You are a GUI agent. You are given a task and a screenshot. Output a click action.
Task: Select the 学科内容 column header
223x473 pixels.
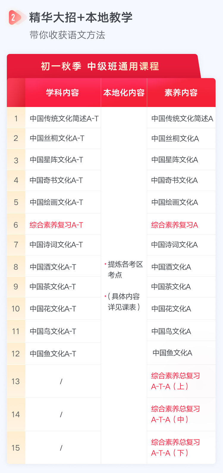click(63, 93)
